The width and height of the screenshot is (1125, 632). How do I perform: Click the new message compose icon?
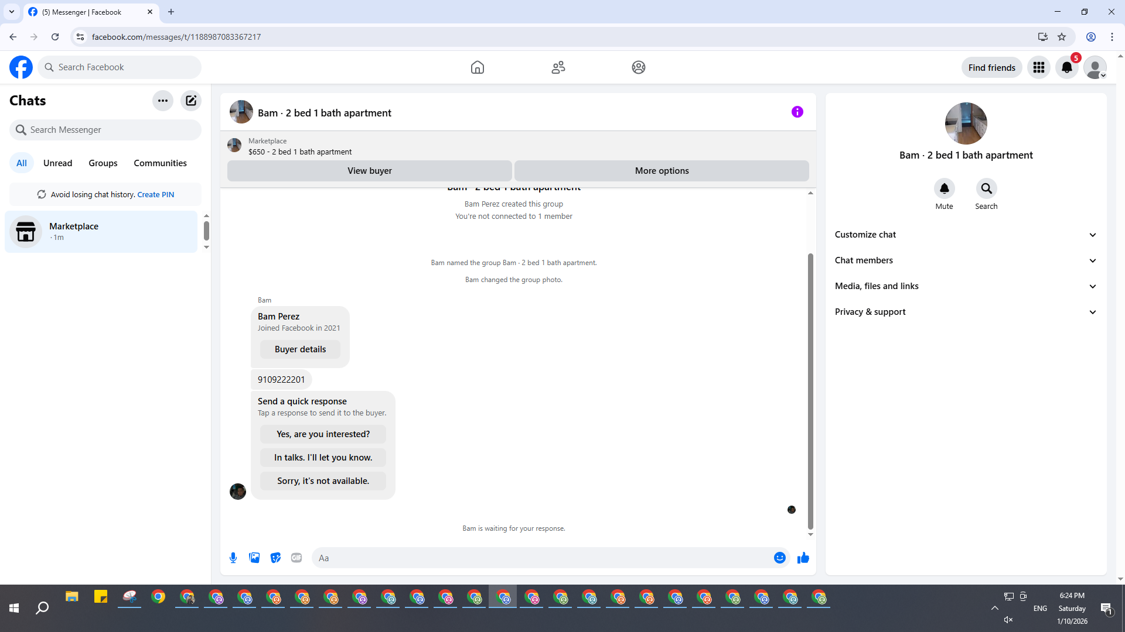pos(191,101)
